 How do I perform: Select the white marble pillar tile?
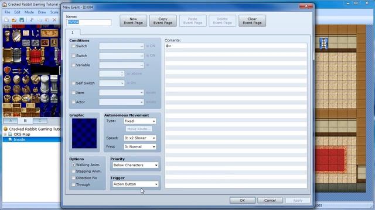coord(45,84)
